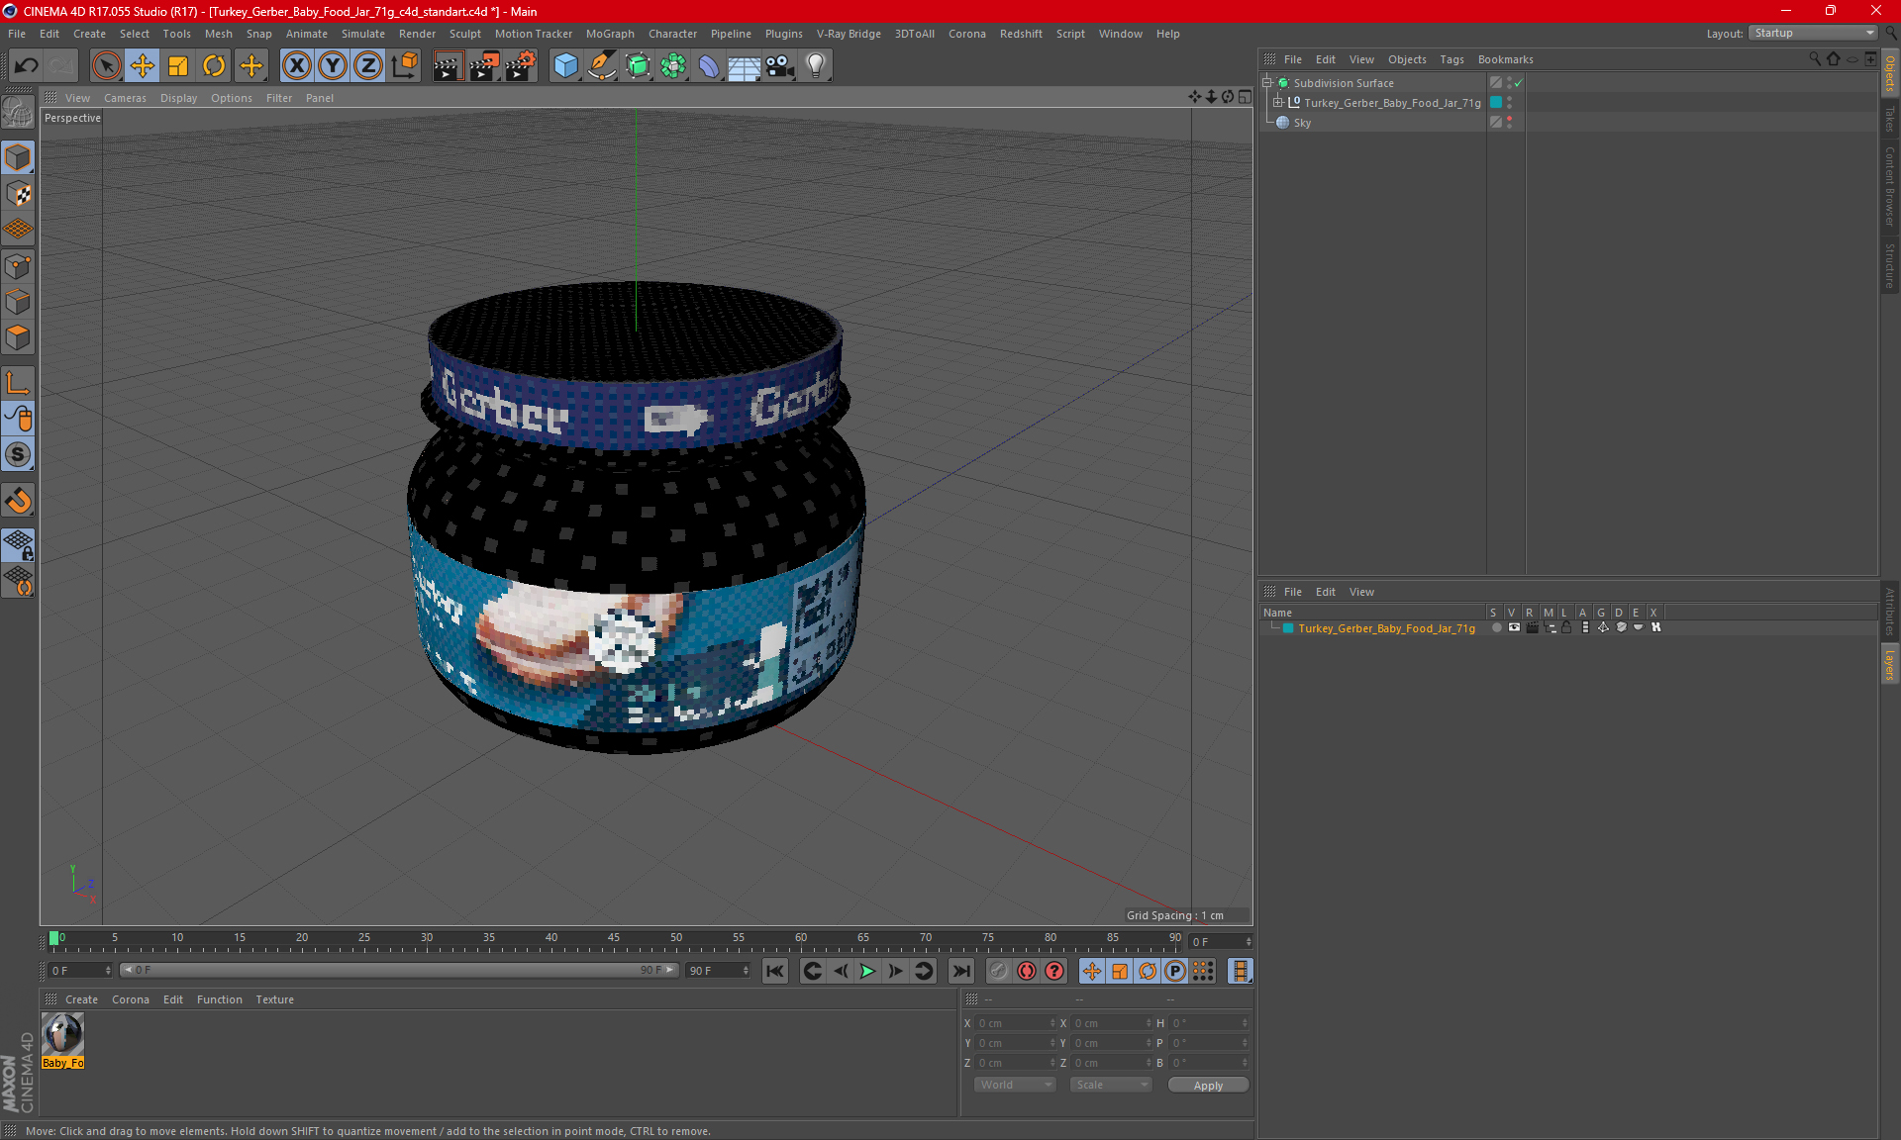Image resolution: width=1901 pixels, height=1140 pixels.
Task: Click the coordinate system icon
Action: point(405,66)
